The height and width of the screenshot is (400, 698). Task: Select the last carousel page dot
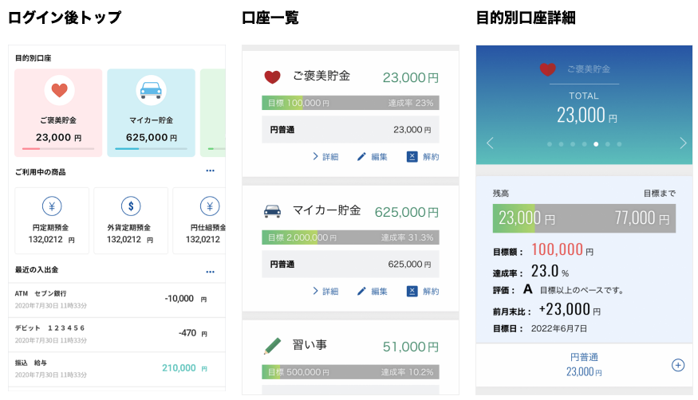pos(620,144)
